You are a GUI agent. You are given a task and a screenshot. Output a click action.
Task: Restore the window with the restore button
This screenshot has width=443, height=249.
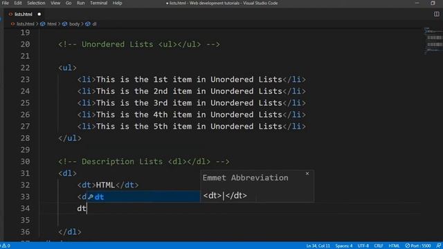433,3
